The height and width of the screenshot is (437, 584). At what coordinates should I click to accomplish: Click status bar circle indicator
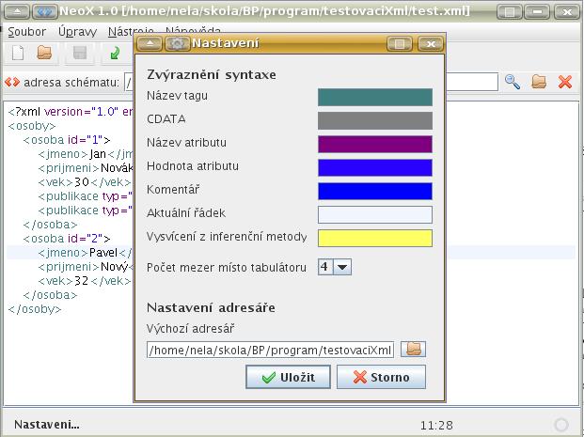(x=560, y=425)
